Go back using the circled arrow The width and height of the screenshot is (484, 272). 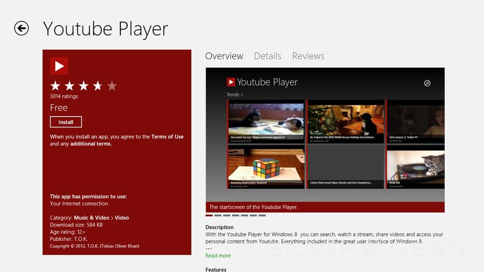pos(21,28)
